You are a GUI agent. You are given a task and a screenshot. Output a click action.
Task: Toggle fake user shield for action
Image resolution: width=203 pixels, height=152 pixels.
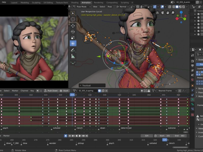[99, 91]
